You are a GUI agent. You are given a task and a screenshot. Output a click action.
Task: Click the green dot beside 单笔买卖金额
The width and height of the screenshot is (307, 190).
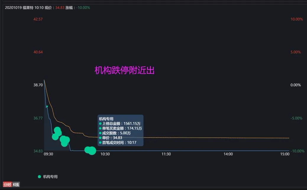coord(100,129)
